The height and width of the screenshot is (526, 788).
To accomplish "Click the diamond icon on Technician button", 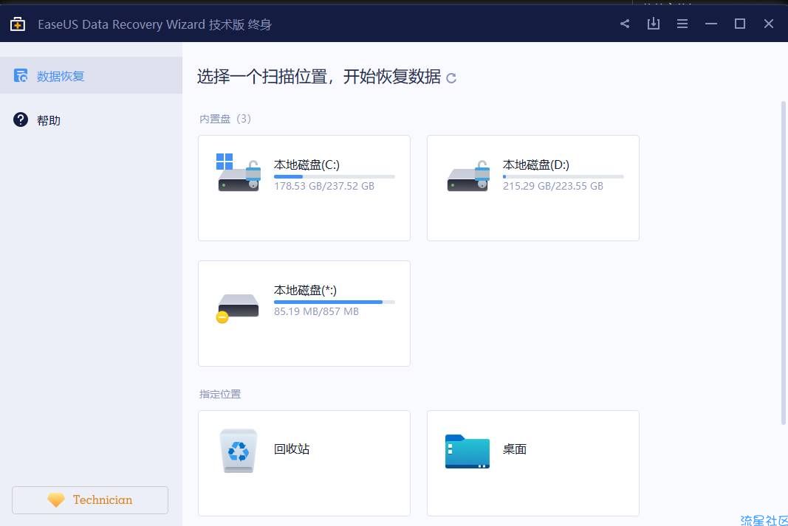I will [56, 500].
